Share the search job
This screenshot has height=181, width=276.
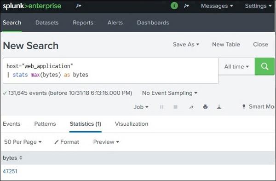191,107
